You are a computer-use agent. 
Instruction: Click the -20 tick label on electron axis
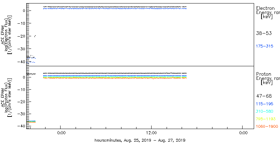pyautogui.click(x=21, y=36)
